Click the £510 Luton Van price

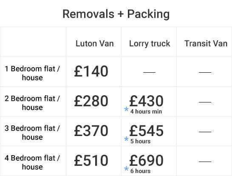click(x=91, y=160)
